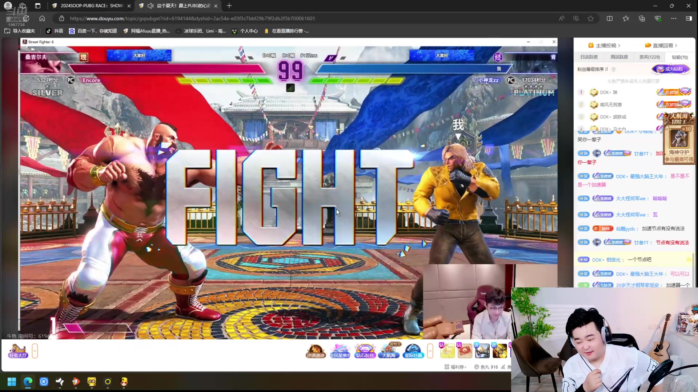Select the 钻粉(70) tab
The image size is (698, 392).
(x=680, y=57)
